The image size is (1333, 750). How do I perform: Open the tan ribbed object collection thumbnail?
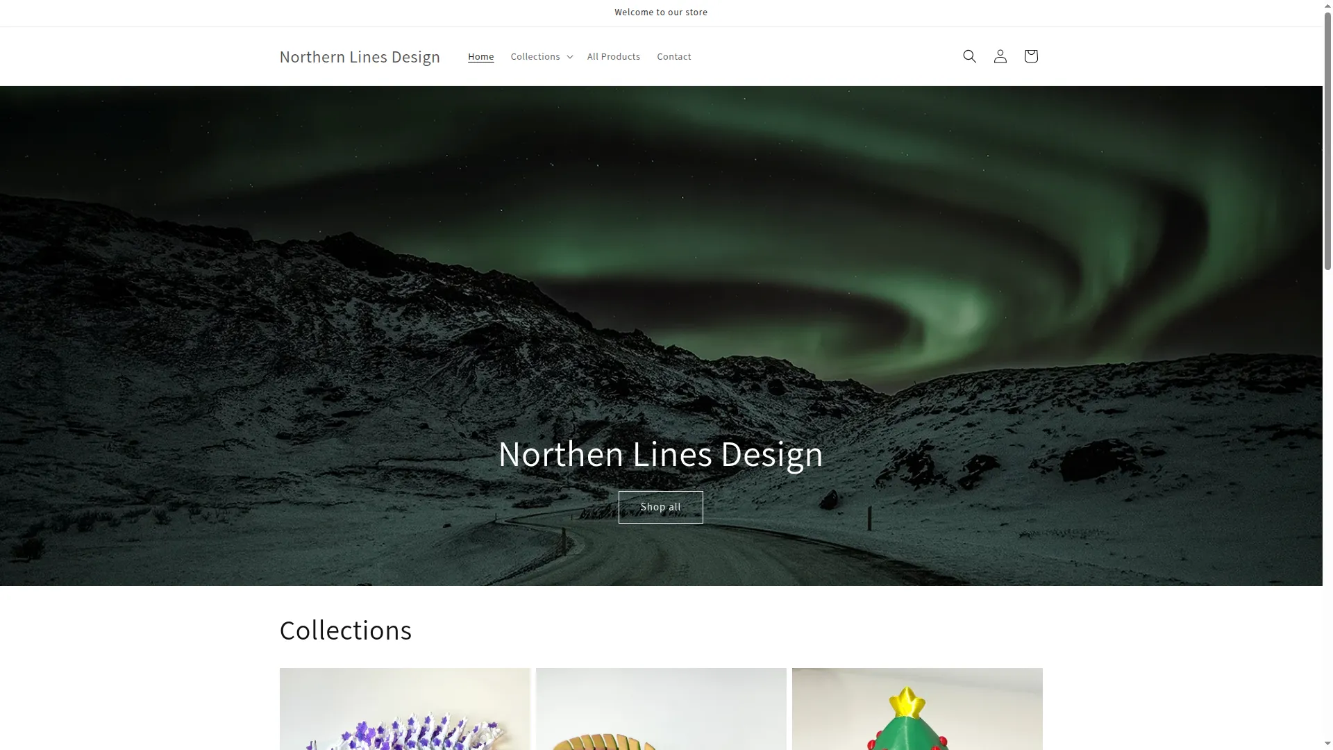tap(661, 709)
